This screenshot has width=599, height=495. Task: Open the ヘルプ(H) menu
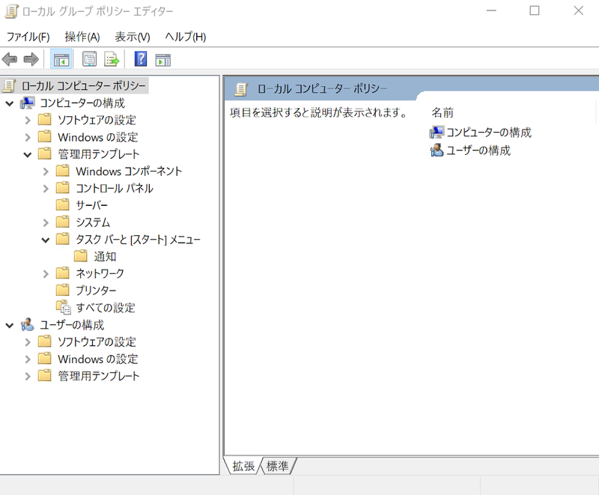[x=186, y=37]
